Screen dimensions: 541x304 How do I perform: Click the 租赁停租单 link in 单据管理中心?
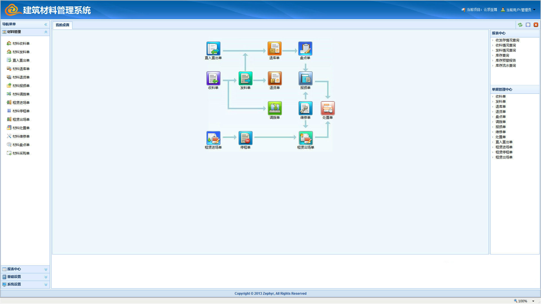504,152
